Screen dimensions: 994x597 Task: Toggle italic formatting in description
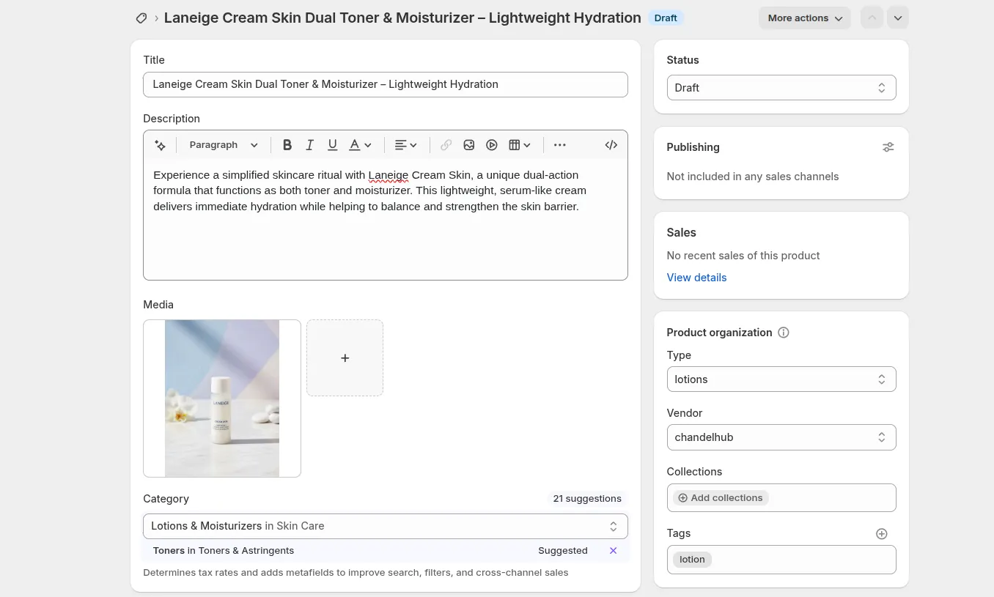(x=310, y=145)
